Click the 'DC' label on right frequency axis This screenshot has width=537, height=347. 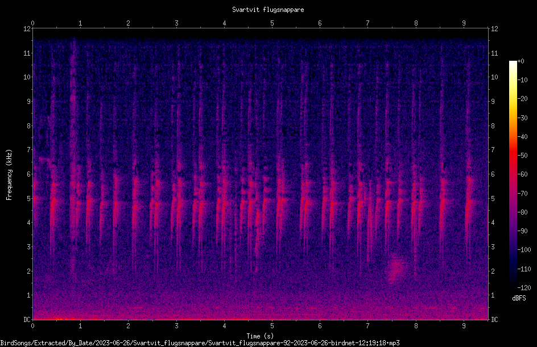(x=494, y=319)
